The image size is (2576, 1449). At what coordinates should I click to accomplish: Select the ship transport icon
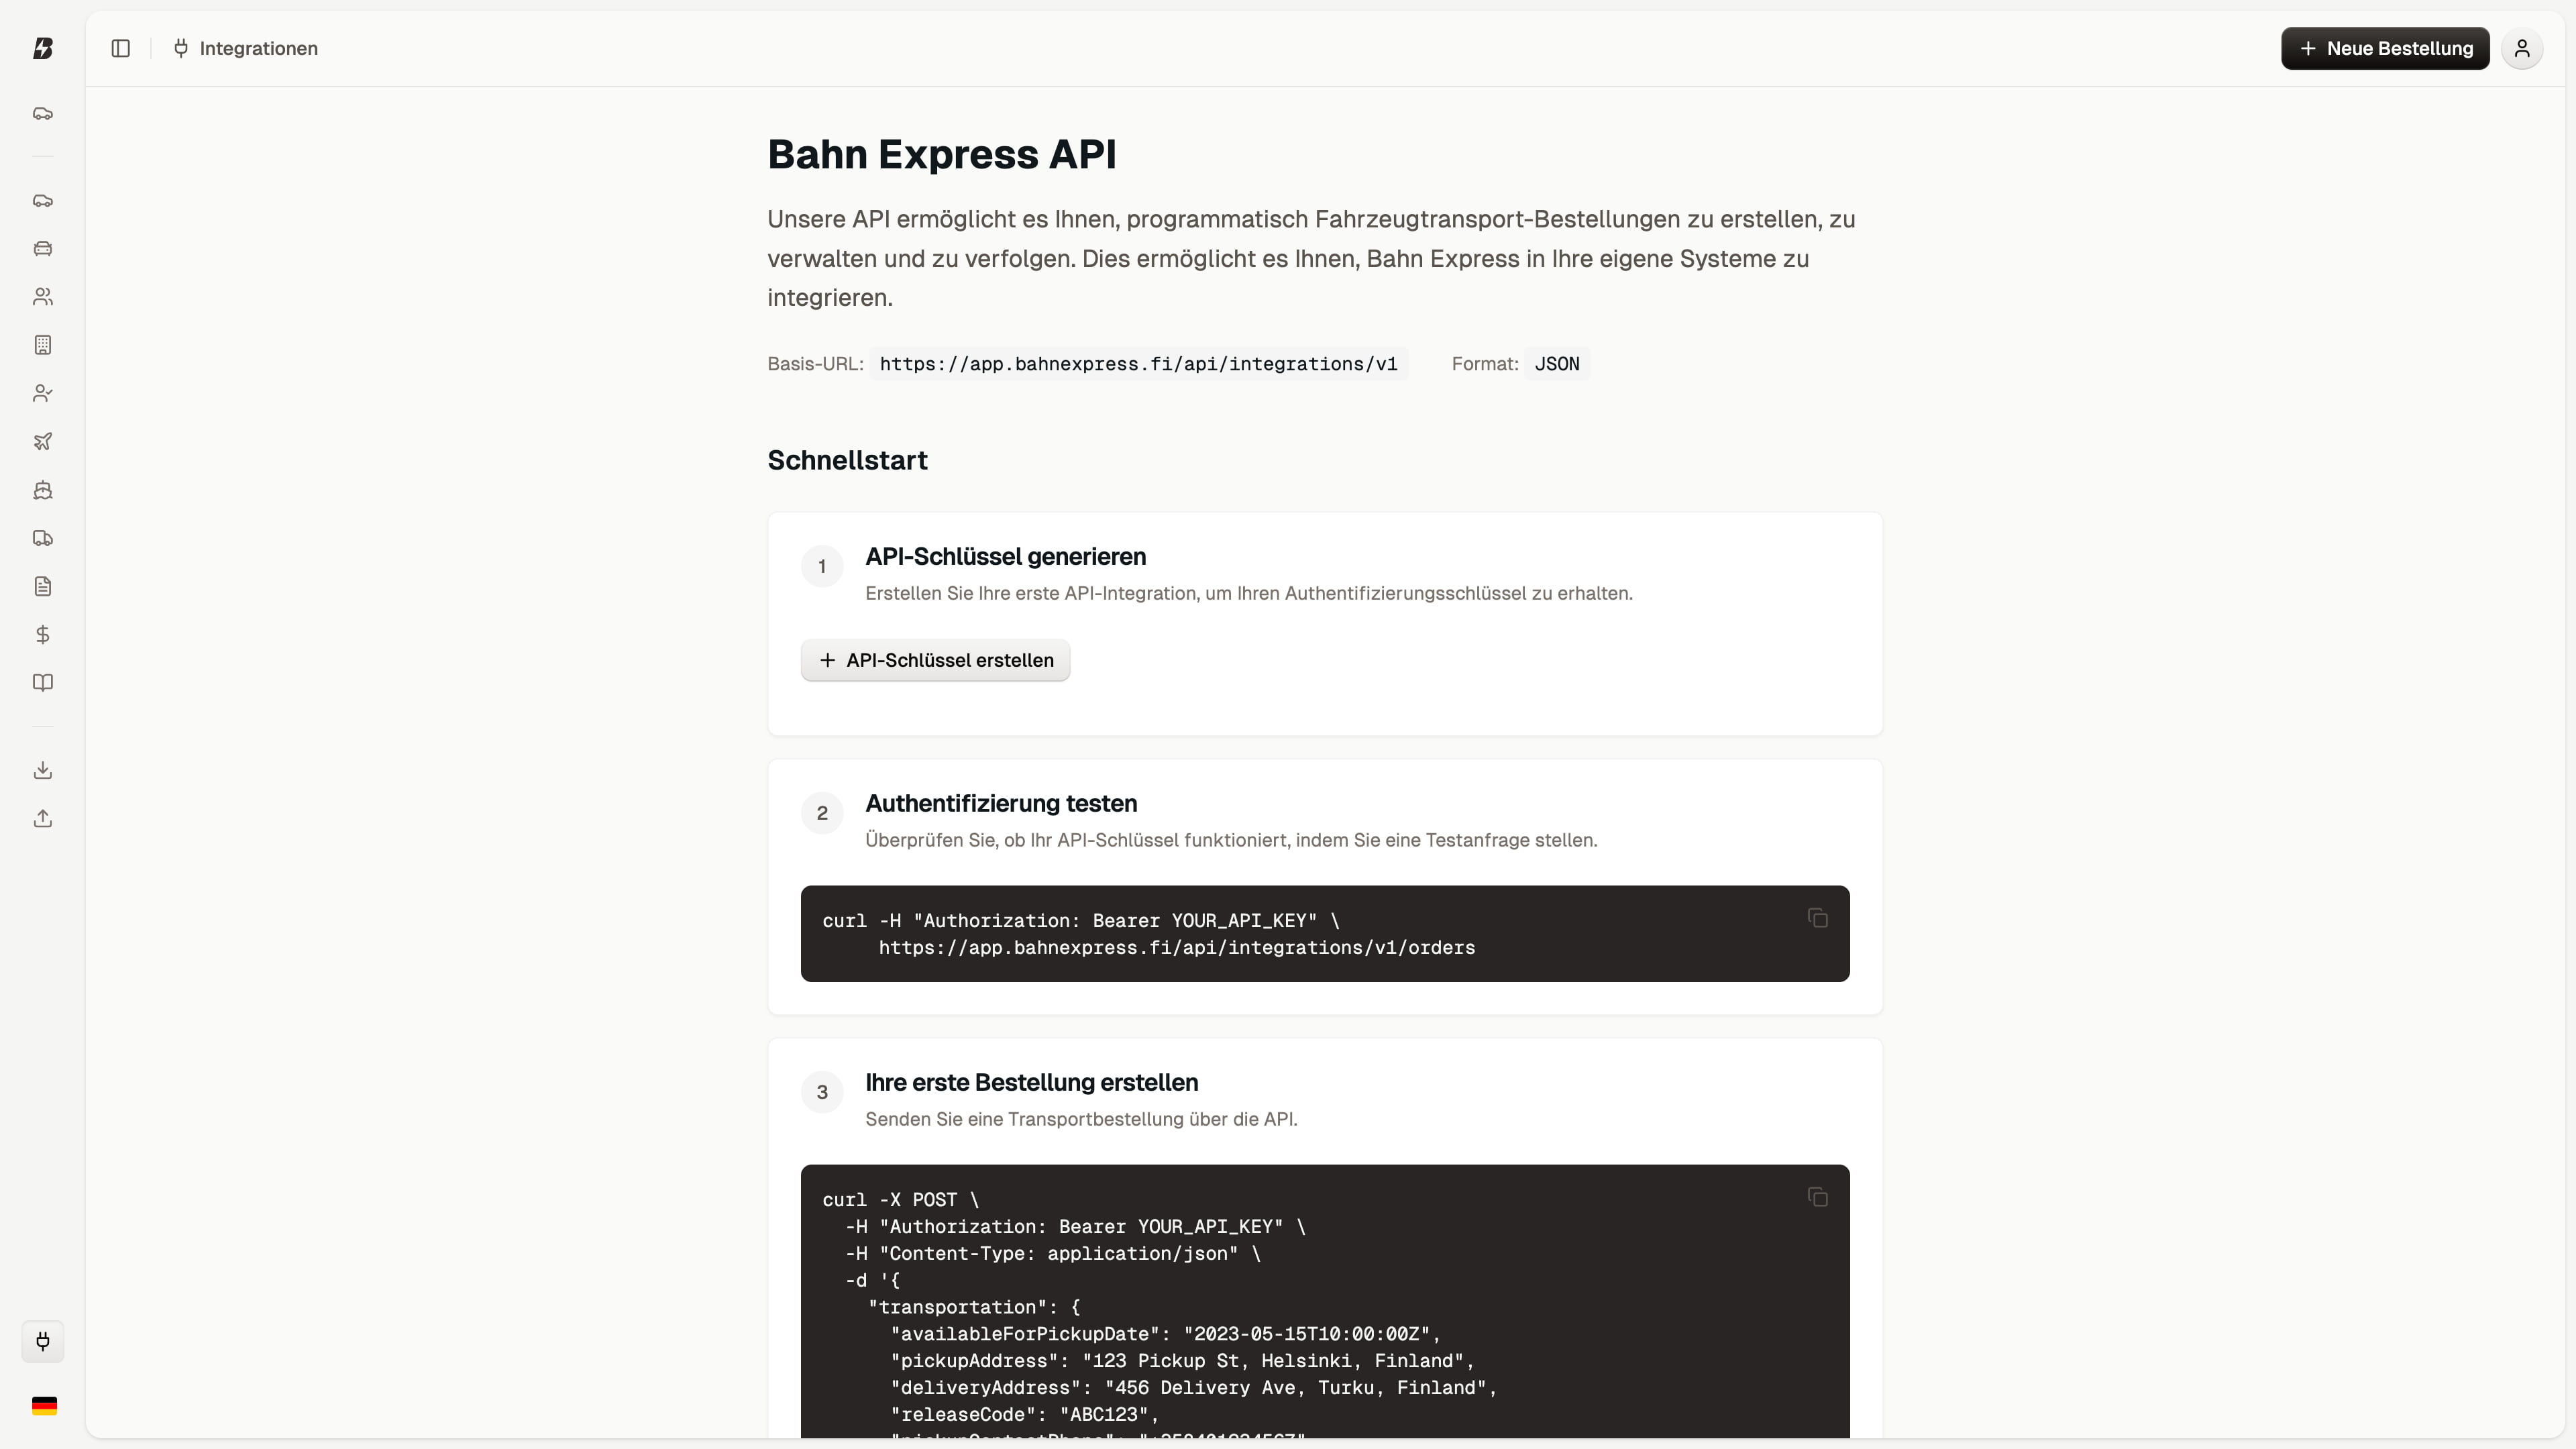[43, 490]
